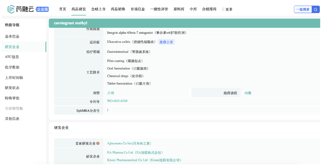The width and height of the screenshot is (323, 167).
Task: Open patent link WO-00216329
Action: tap(117, 101)
